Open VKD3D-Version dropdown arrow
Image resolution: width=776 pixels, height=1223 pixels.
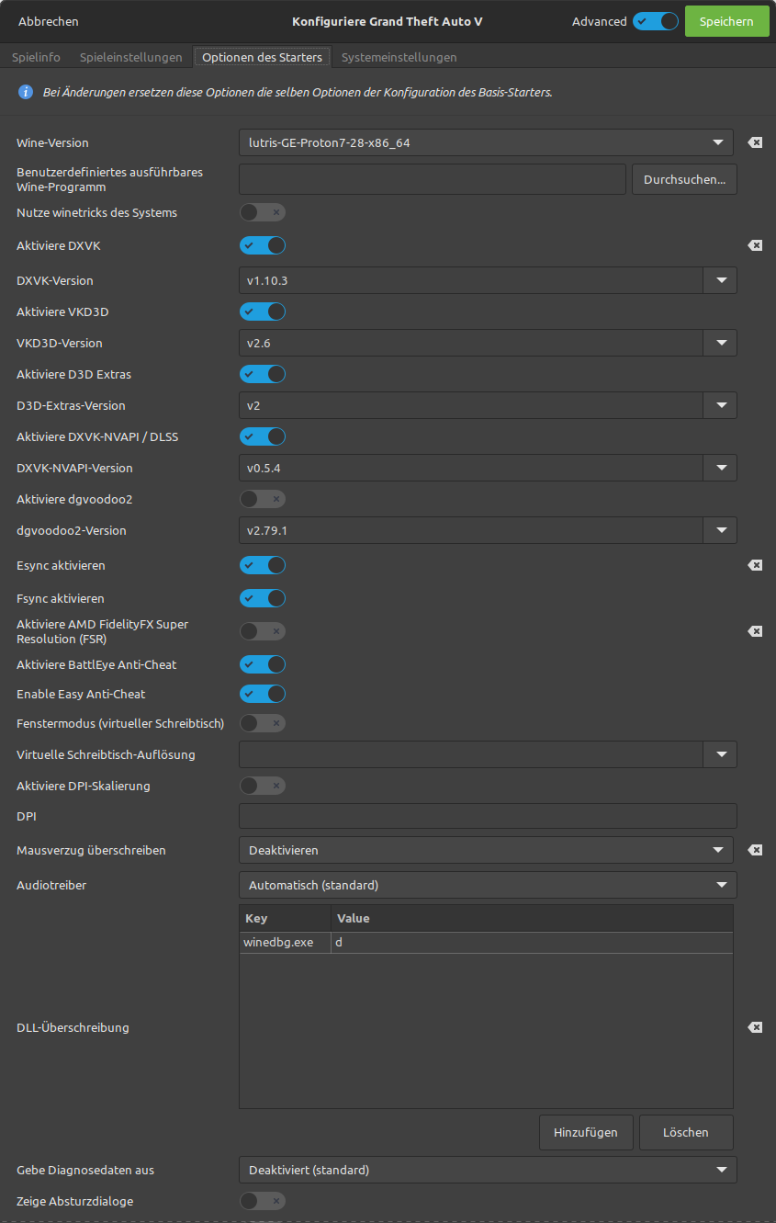pyautogui.click(x=720, y=343)
